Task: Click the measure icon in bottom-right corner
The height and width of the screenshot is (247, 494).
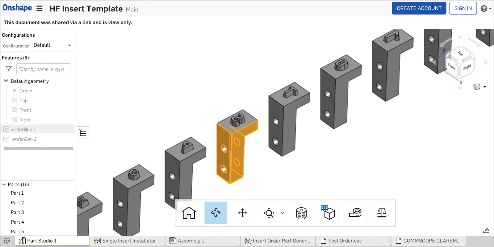Action: (x=486, y=231)
